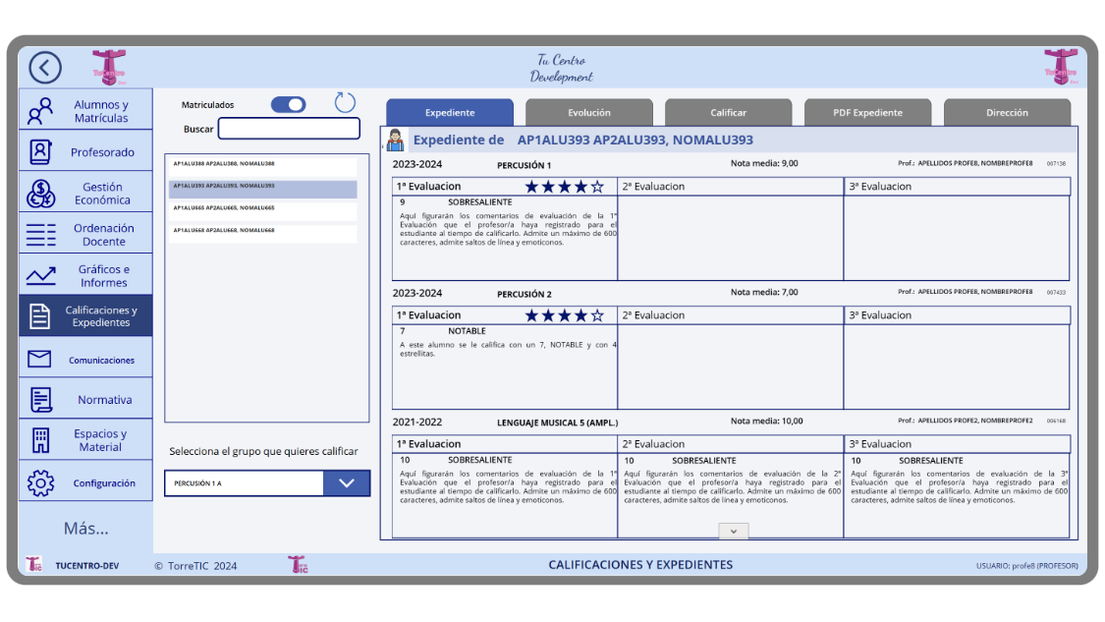Click the Nota media: 10,00 value
The height and width of the screenshot is (622, 1105).
pyautogui.click(x=767, y=421)
